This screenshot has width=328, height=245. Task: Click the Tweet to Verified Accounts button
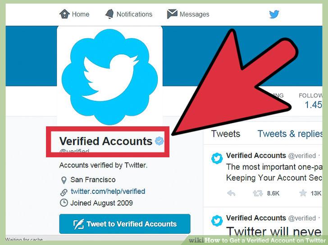click(x=125, y=224)
